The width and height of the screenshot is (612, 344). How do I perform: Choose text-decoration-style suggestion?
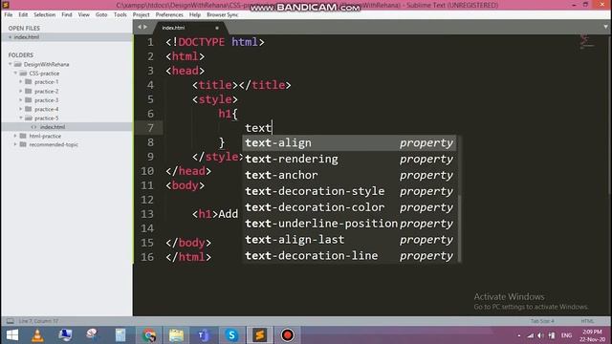coord(349,191)
